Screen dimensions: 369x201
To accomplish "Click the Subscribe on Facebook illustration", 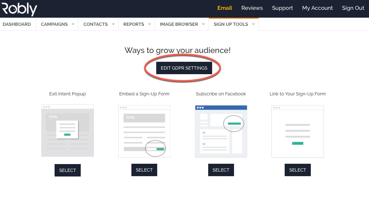I will click(x=221, y=131).
